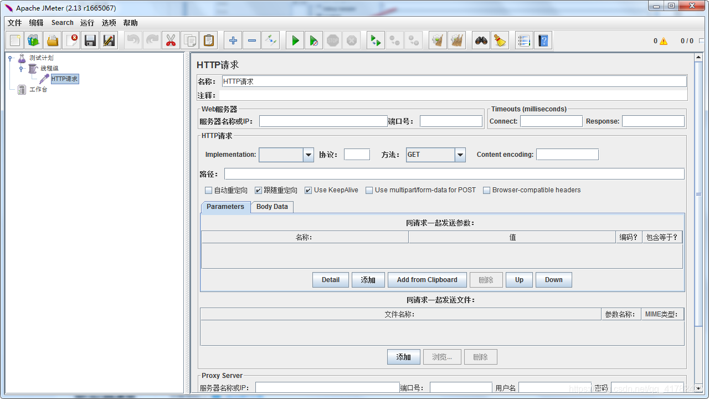This screenshot has height=399, width=709.
Task: Click the Close test plan icon
Action: (71, 40)
